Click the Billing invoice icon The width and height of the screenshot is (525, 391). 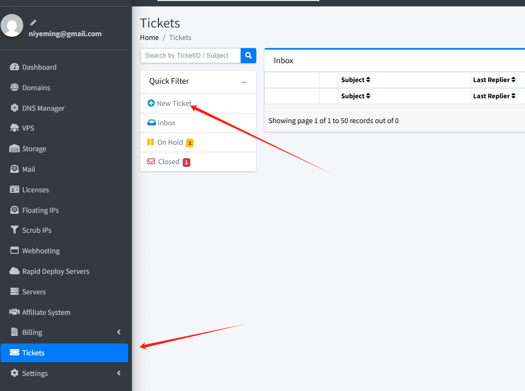15,332
